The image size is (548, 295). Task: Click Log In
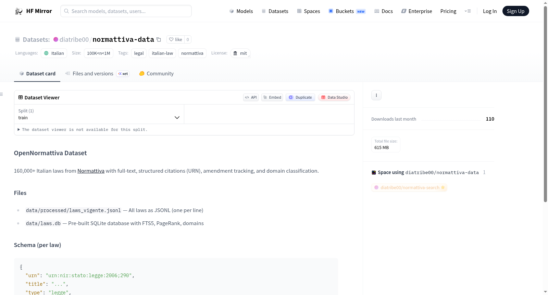click(490, 11)
